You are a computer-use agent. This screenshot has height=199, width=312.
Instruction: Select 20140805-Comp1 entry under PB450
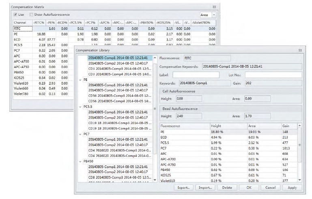click(x=120, y=167)
